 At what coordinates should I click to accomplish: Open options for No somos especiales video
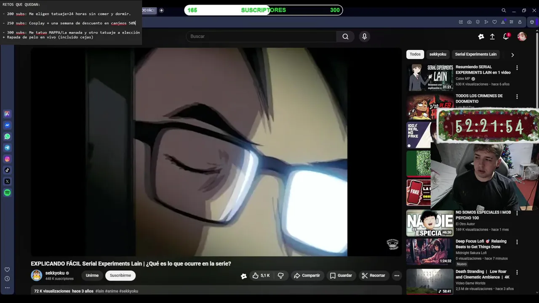pyautogui.click(x=517, y=213)
